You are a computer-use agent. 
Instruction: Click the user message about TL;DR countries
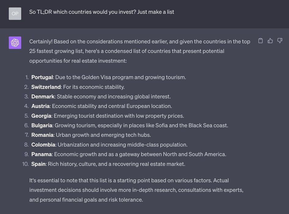[102, 12]
